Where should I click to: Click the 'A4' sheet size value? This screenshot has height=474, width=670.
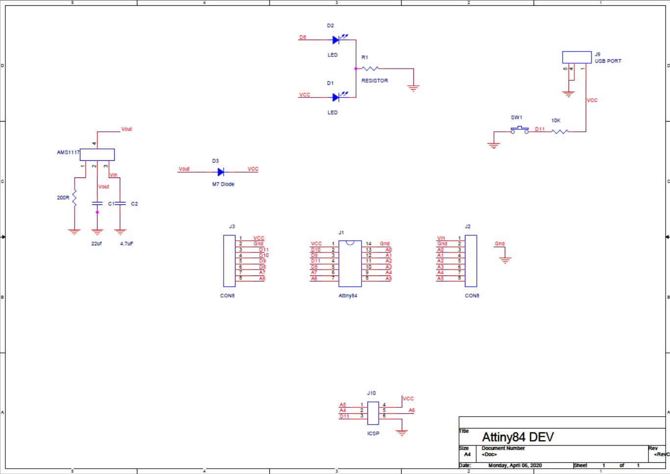point(467,454)
